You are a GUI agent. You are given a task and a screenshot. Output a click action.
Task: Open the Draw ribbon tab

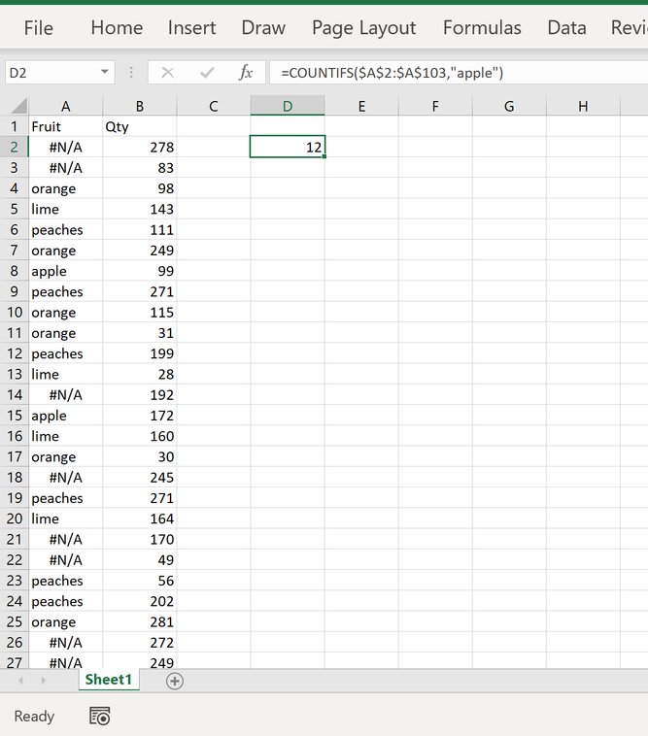point(263,28)
